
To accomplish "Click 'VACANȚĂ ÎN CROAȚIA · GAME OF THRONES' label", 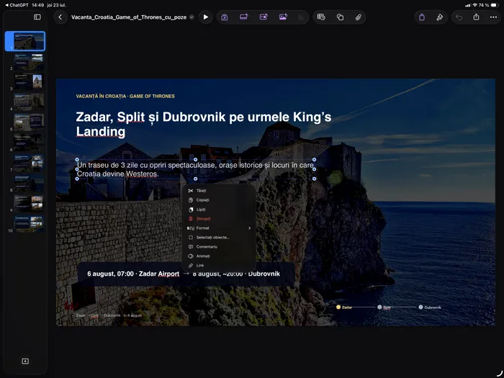I will click(125, 96).
